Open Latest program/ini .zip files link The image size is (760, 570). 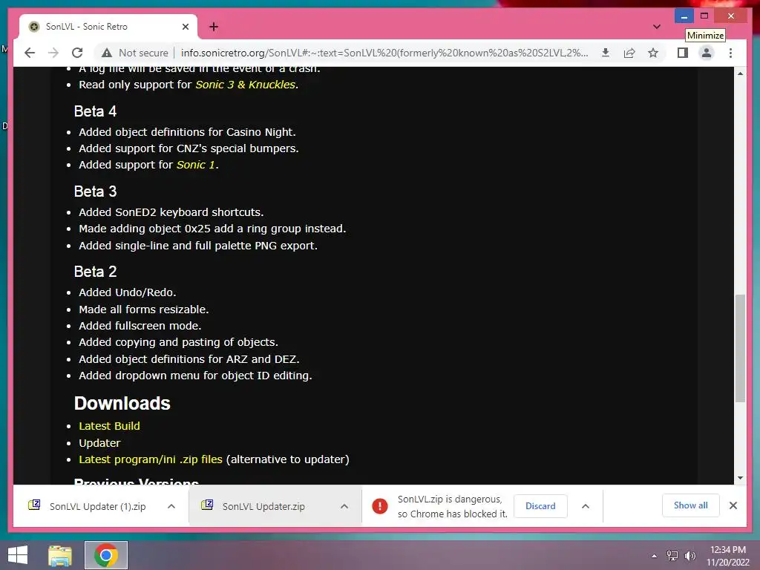(150, 459)
